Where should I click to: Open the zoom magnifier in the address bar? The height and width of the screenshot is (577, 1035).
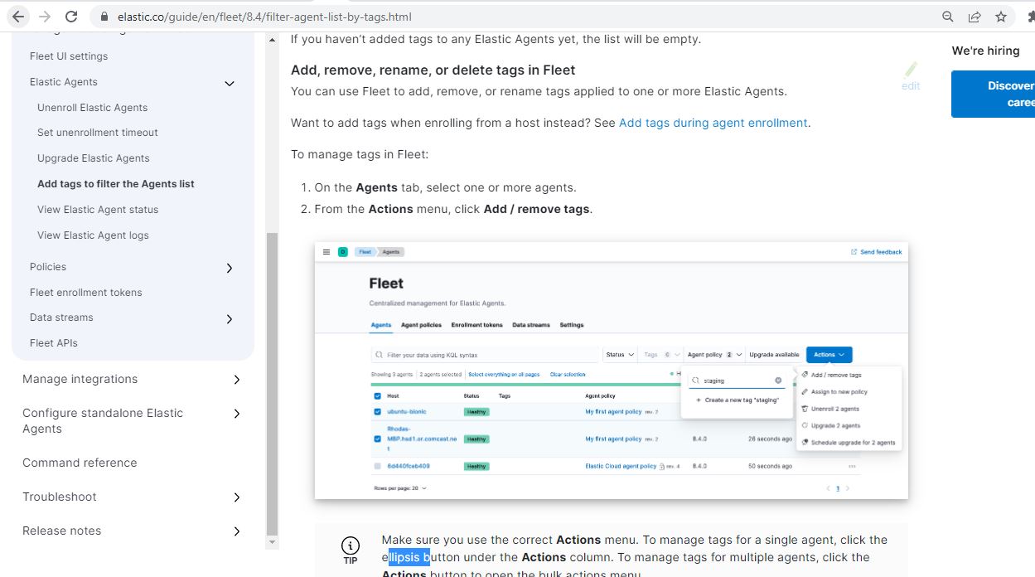pyautogui.click(x=946, y=16)
